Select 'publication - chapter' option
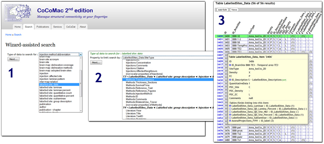The height and width of the screenshot is (144, 324). tap(50, 110)
